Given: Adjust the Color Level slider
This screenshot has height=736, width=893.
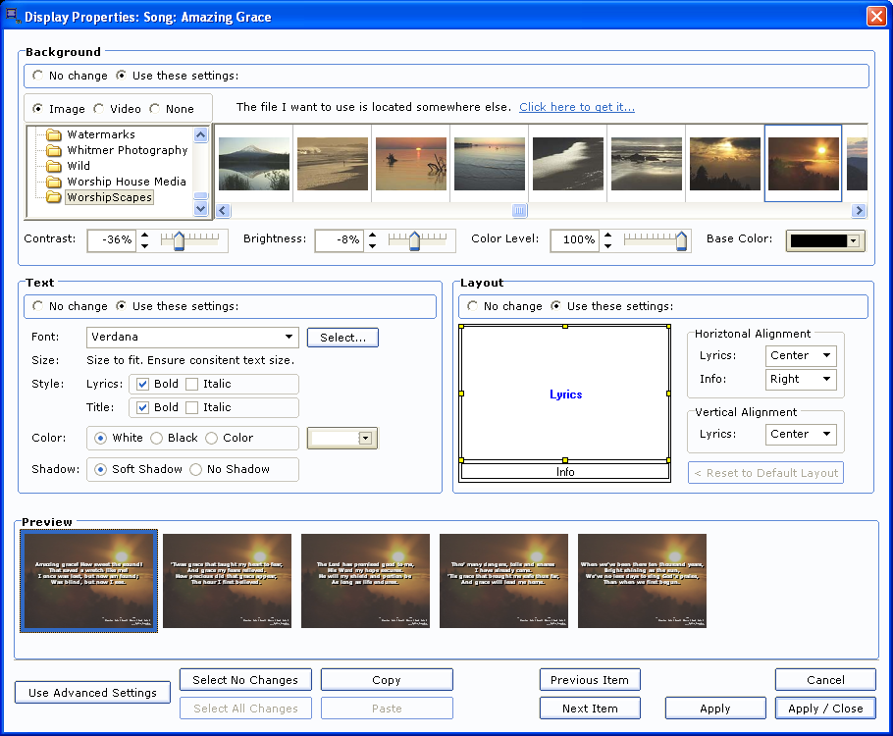Looking at the screenshot, I should 681,240.
